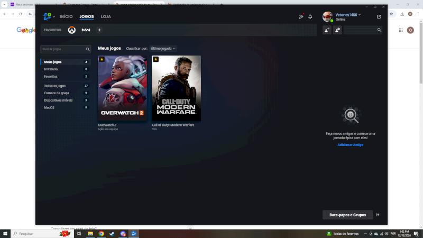Click the pop-out window icon
423x238 pixels.
pyautogui.click(x=379, y=16)
